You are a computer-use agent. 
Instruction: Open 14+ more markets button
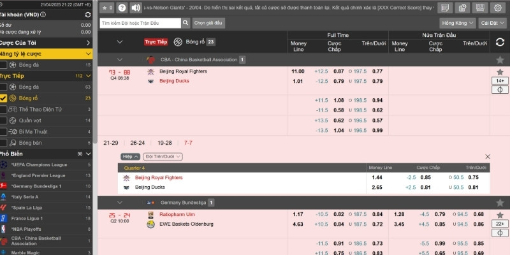tap(500, 81)
